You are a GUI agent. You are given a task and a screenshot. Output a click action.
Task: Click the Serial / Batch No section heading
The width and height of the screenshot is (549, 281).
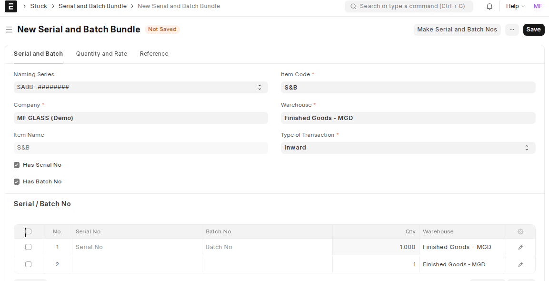pos(42,204)
